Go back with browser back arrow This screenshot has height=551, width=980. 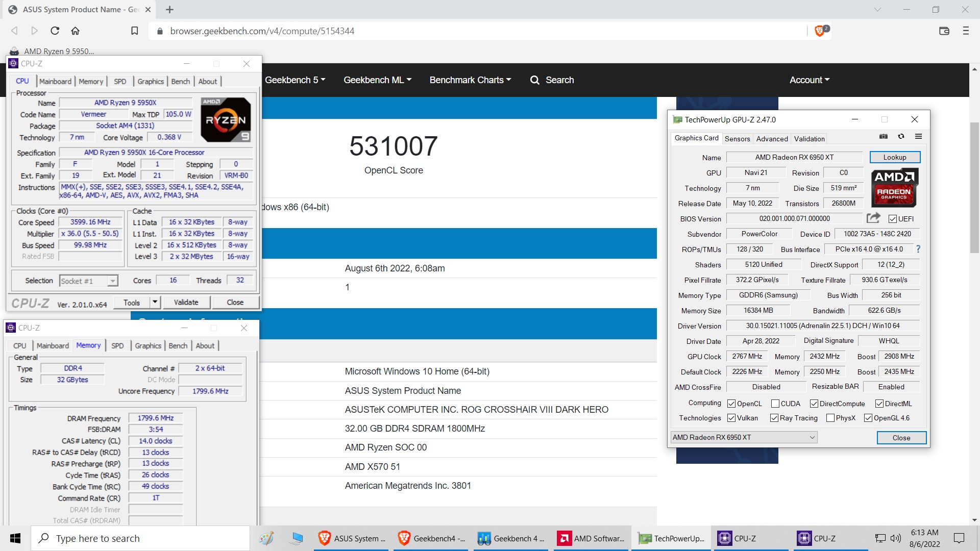coord(14,31)
